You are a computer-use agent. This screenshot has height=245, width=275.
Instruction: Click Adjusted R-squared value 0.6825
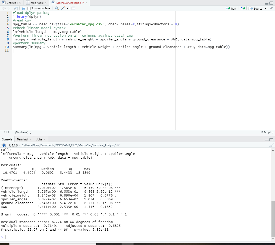tap(114, 226)
